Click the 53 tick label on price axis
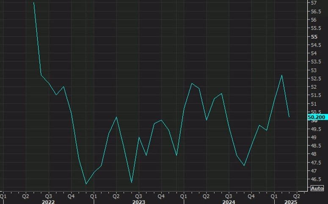This screenshot has height=204, width=328. tap(314, 70)
